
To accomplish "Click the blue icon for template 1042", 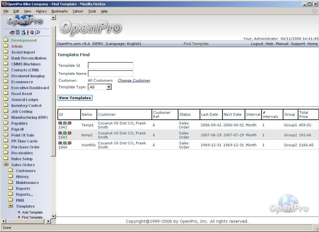I will pyautogui.click(x=60, y=123).
